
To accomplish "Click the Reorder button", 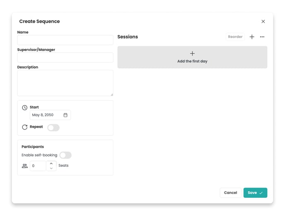I will [235, 37].
